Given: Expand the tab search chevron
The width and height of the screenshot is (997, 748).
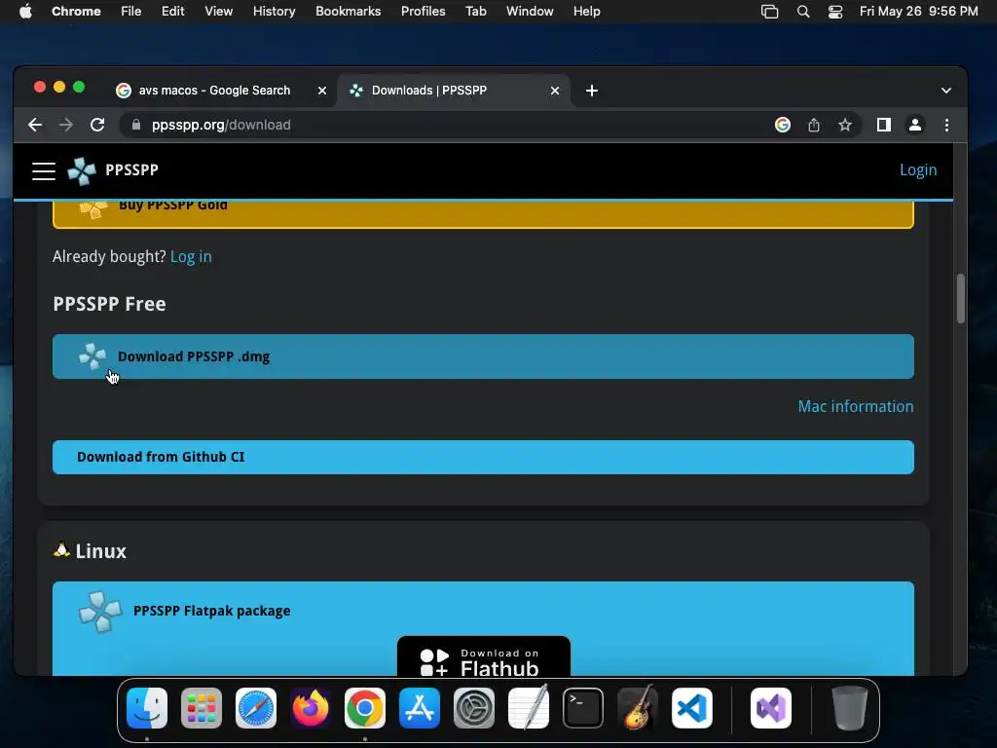Looking at the screenshot, I should [x=946, y=91].
